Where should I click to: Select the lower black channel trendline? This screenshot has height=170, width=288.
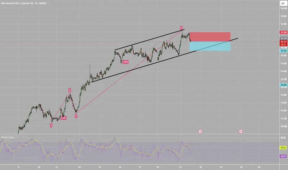click(165, 60)
